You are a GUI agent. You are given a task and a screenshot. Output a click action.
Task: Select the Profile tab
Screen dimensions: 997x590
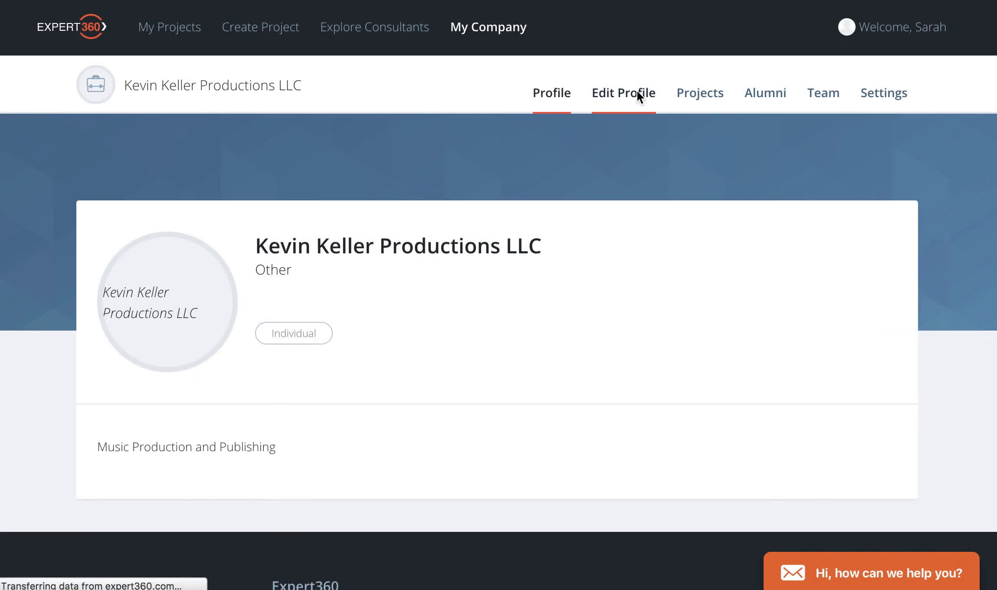tap(551, 92)
